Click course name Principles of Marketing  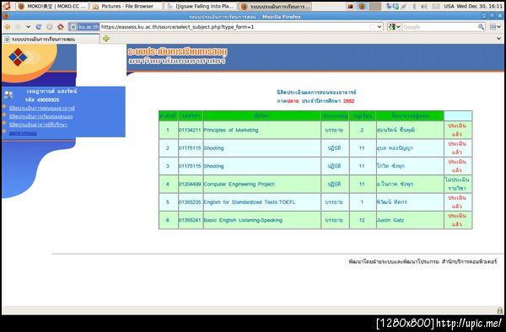[x=231, y=130]
